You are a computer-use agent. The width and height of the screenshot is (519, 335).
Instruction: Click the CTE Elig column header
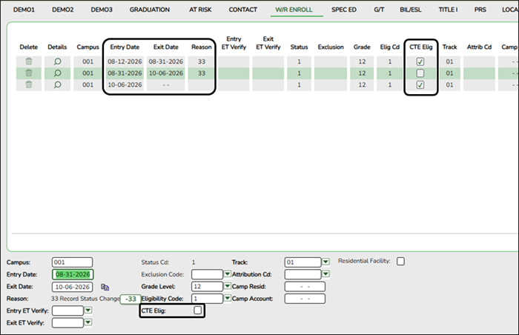coord(420,47)
